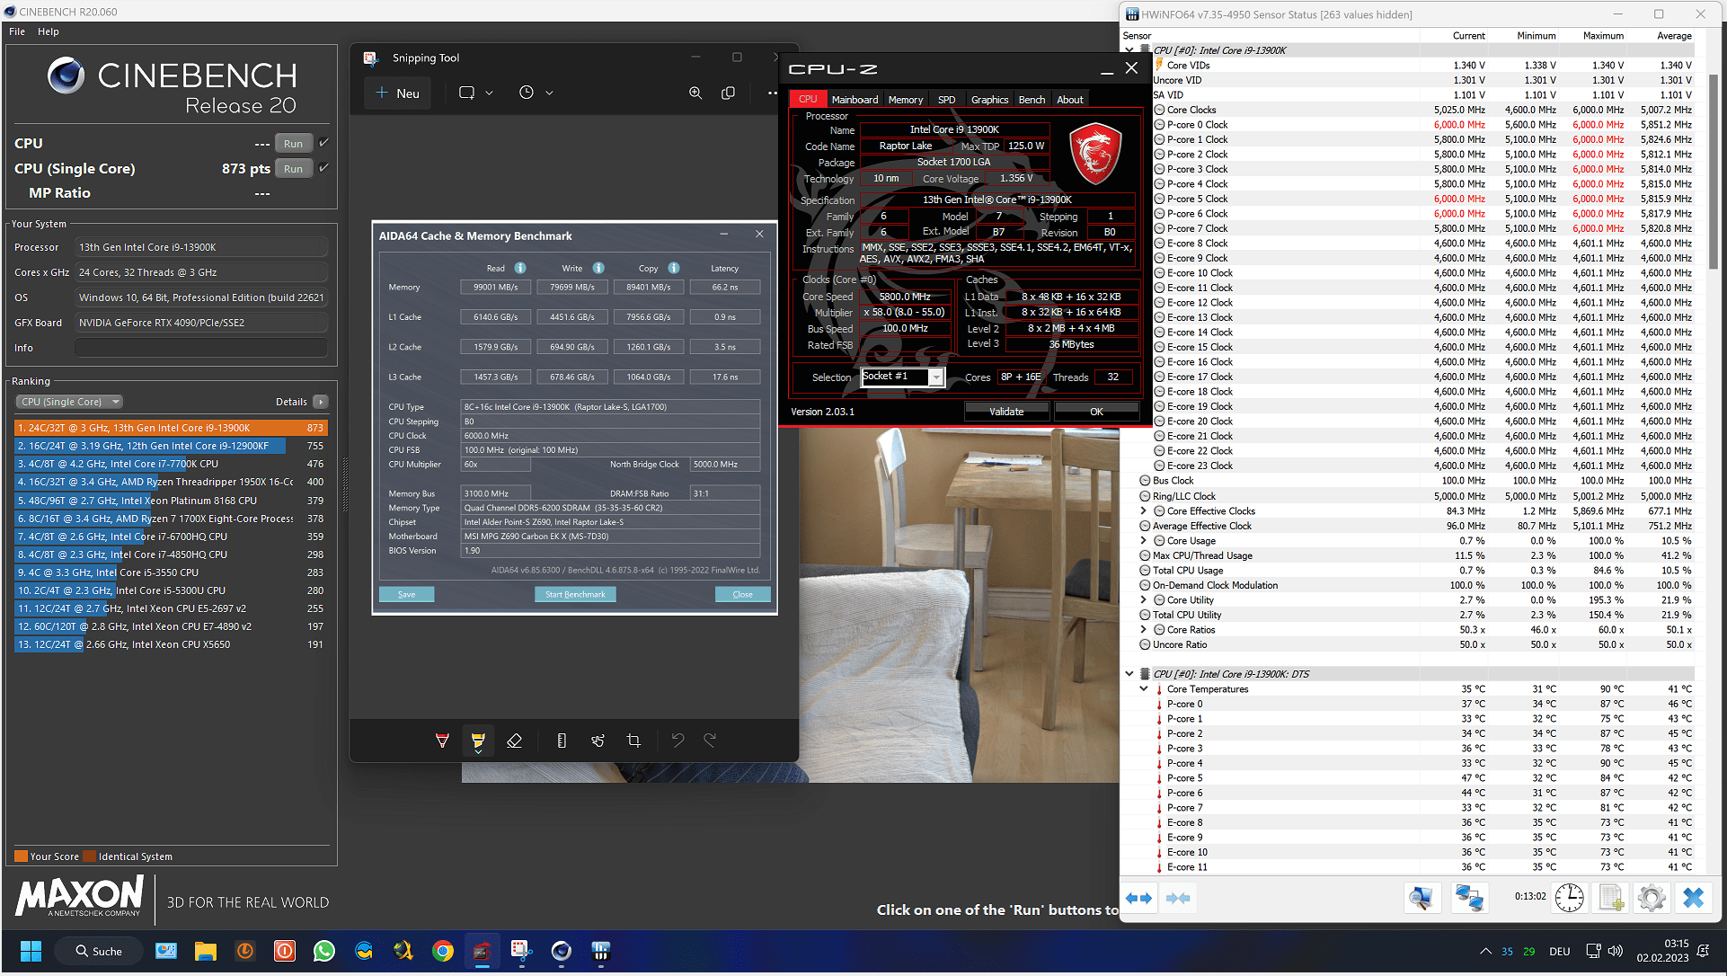Enable touch writing in Snipping Tool
This screenshot has width=1727, height=976.
598,741
